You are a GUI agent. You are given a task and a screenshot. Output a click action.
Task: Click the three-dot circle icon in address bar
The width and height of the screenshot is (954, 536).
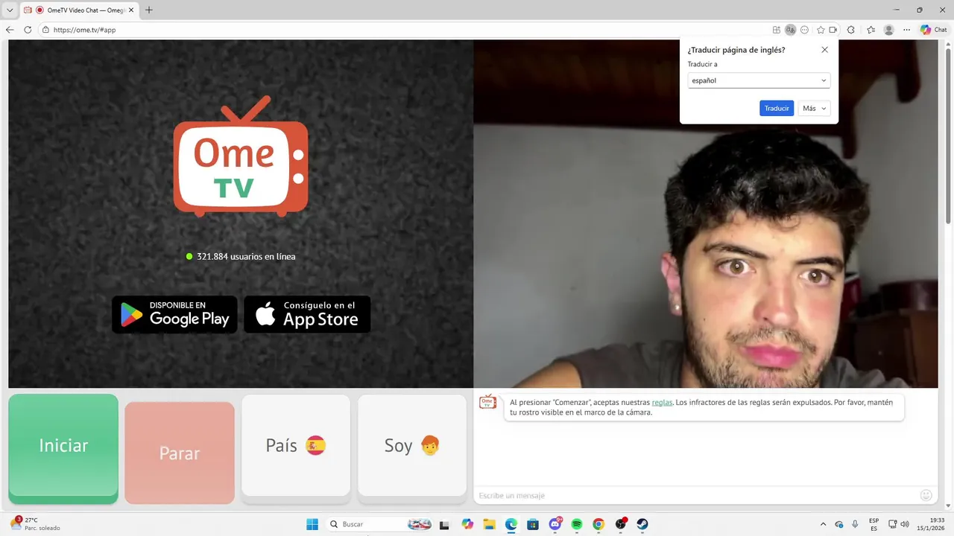(804, 30)
